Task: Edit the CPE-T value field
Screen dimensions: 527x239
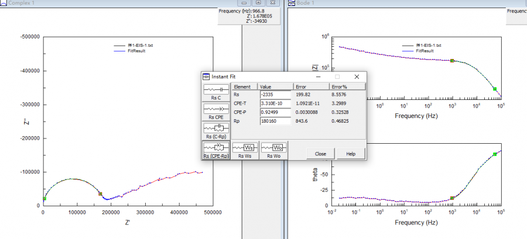Action: [275, 103]
